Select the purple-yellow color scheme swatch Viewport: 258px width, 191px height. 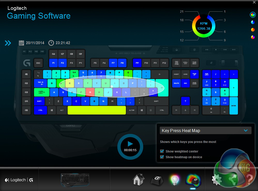click(253, 37)
